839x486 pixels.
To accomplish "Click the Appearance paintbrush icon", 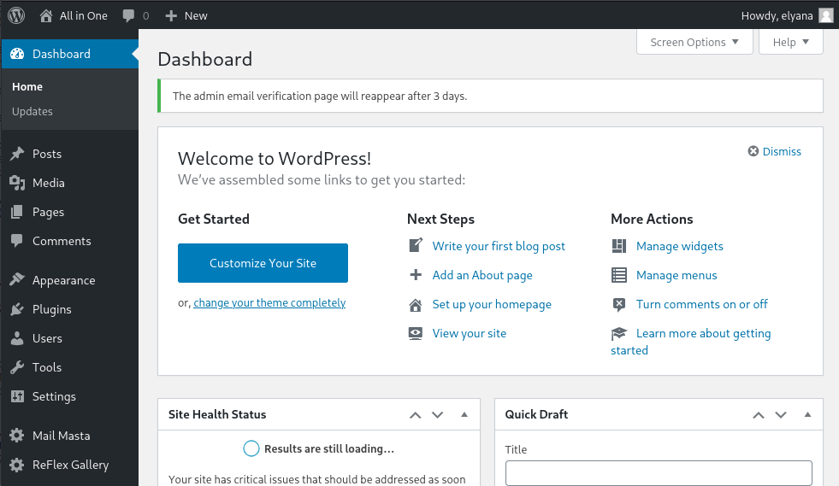I will pos(17,280).
